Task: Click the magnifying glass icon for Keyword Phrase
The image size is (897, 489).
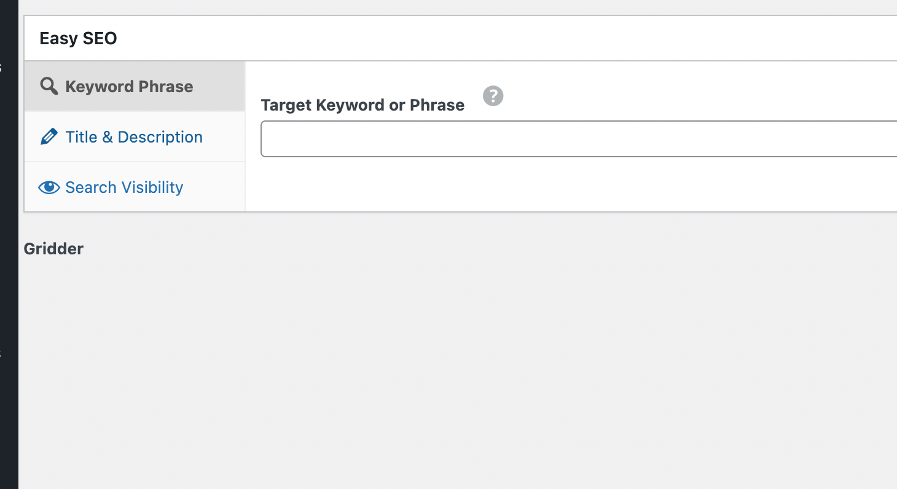Action: pos(49,86)
